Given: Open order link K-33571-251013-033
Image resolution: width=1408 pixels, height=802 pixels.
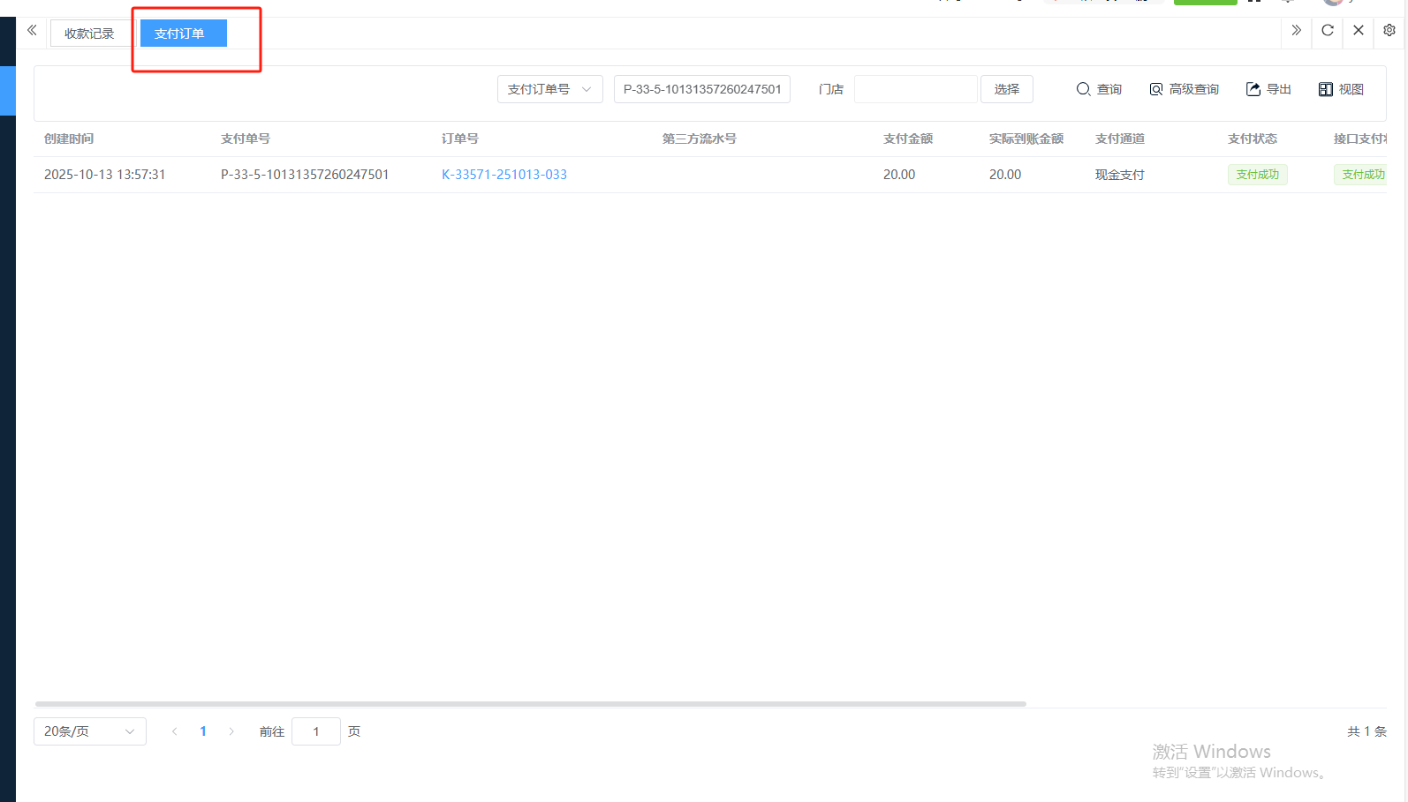Looking at the screenshot, I should tap(504, 175).
